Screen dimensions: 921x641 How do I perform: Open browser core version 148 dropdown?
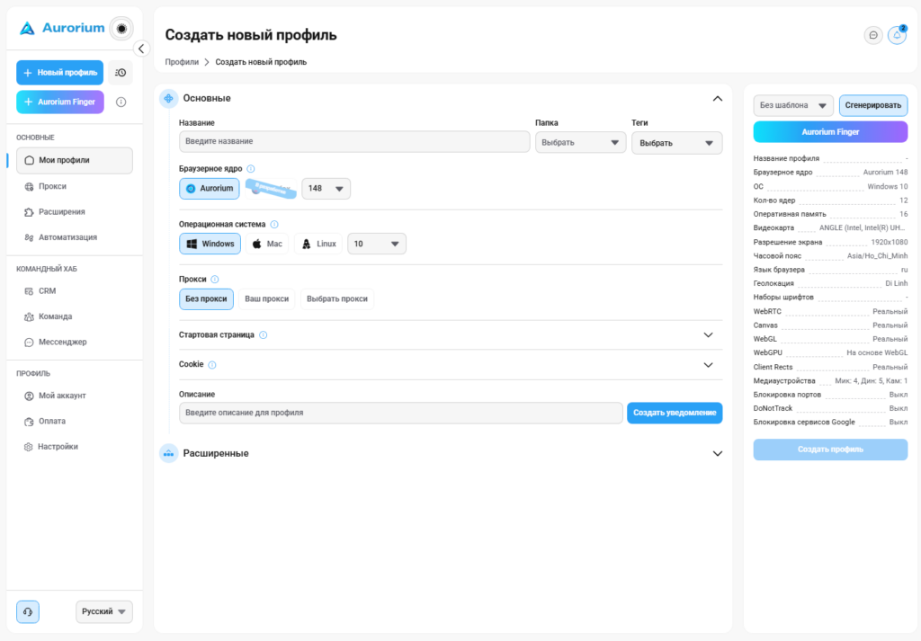(x=326, y=189)
